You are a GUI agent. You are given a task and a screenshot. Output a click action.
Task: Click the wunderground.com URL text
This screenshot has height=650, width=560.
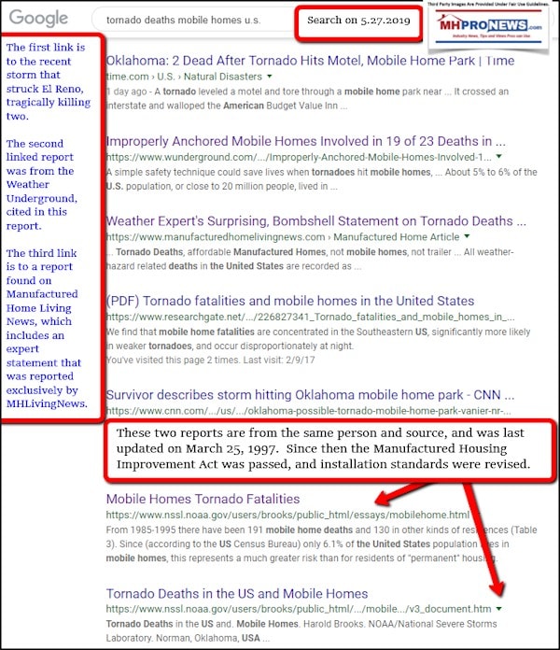(x=299, y=157)
